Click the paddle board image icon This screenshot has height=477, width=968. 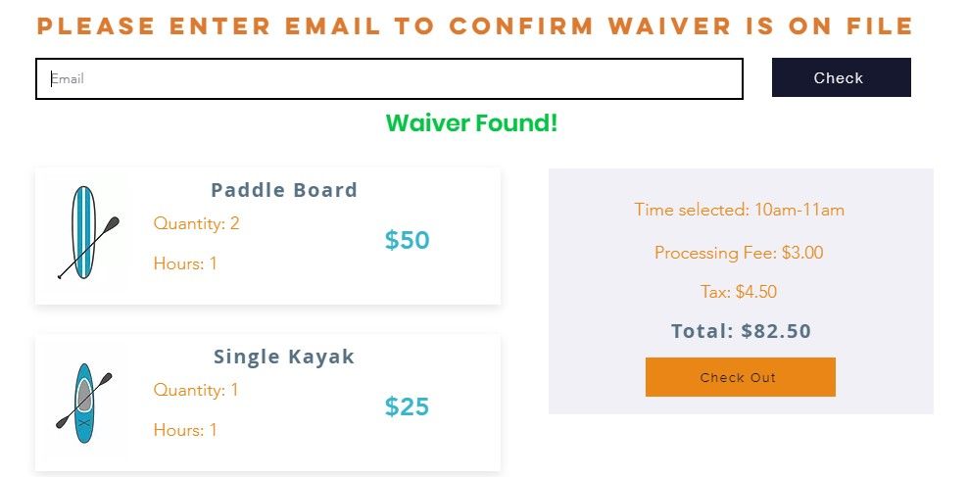click(85, 233)
